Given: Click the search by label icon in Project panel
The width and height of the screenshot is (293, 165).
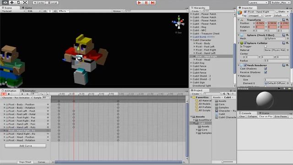Looking at the screenshot, I should click(228, 93).
